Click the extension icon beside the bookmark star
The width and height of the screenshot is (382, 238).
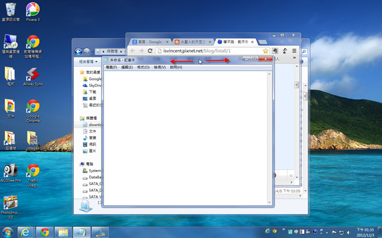tap(275, 51)
